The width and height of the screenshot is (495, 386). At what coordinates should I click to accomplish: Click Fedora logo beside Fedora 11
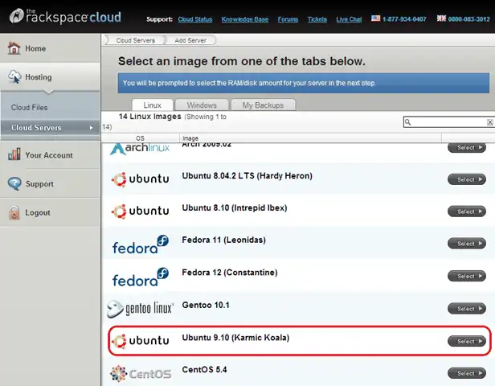point(140,243)
